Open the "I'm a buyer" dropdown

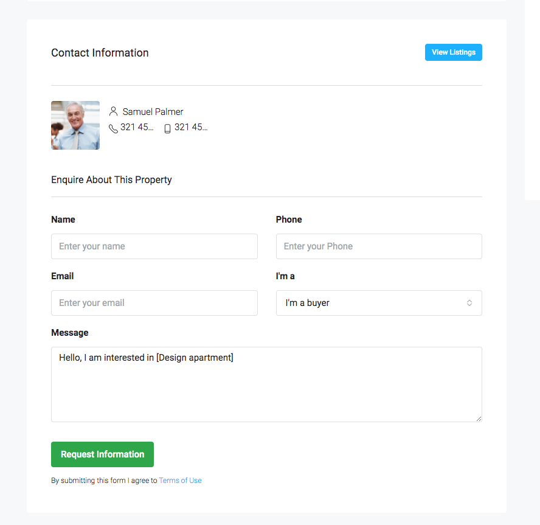point(379,303)
